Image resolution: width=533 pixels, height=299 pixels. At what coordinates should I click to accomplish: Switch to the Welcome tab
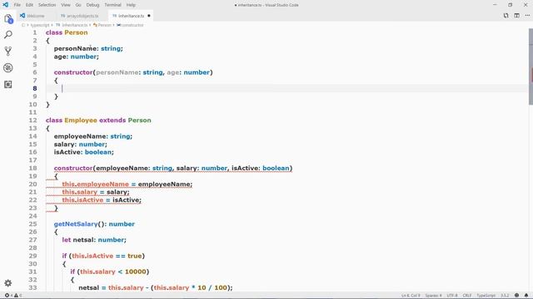pyautogui.click(x=36, y=16)
